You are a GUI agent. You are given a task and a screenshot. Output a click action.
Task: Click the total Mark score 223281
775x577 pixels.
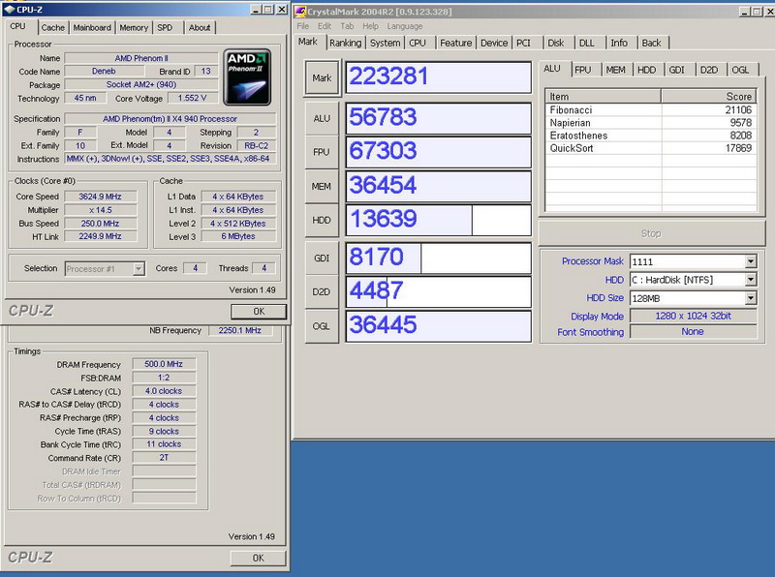click(x=439, y=77)
